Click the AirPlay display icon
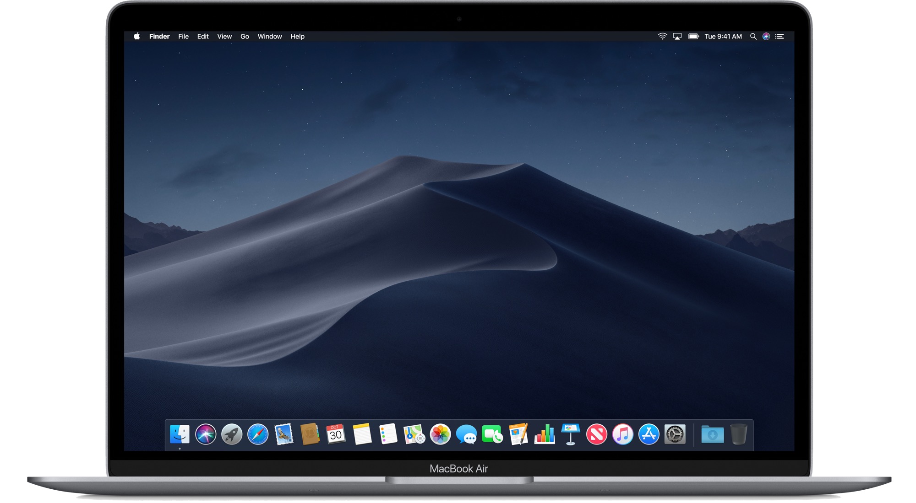The width and height of the screenshot is (916, 503). (x=677, y=36)
